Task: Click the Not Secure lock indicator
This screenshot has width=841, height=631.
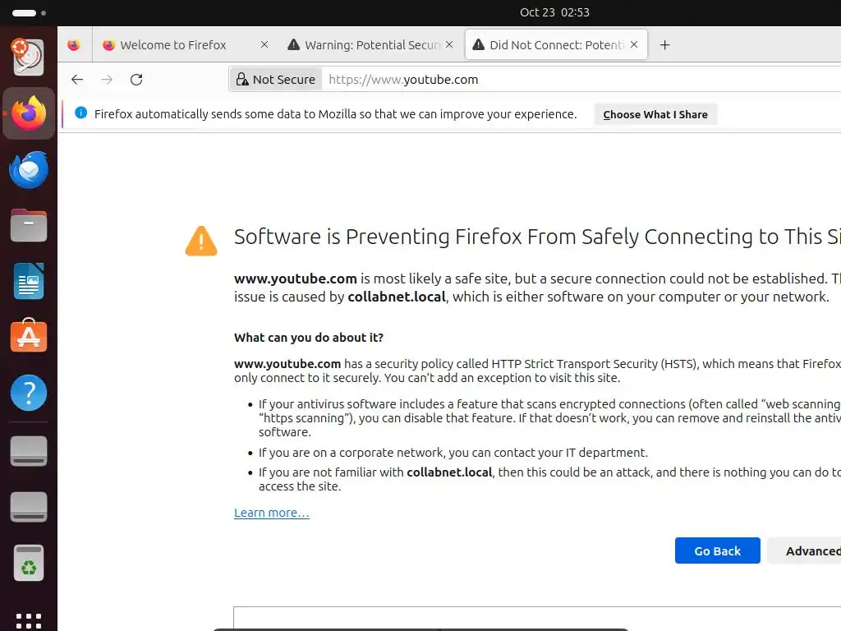Action: point(275,80)
